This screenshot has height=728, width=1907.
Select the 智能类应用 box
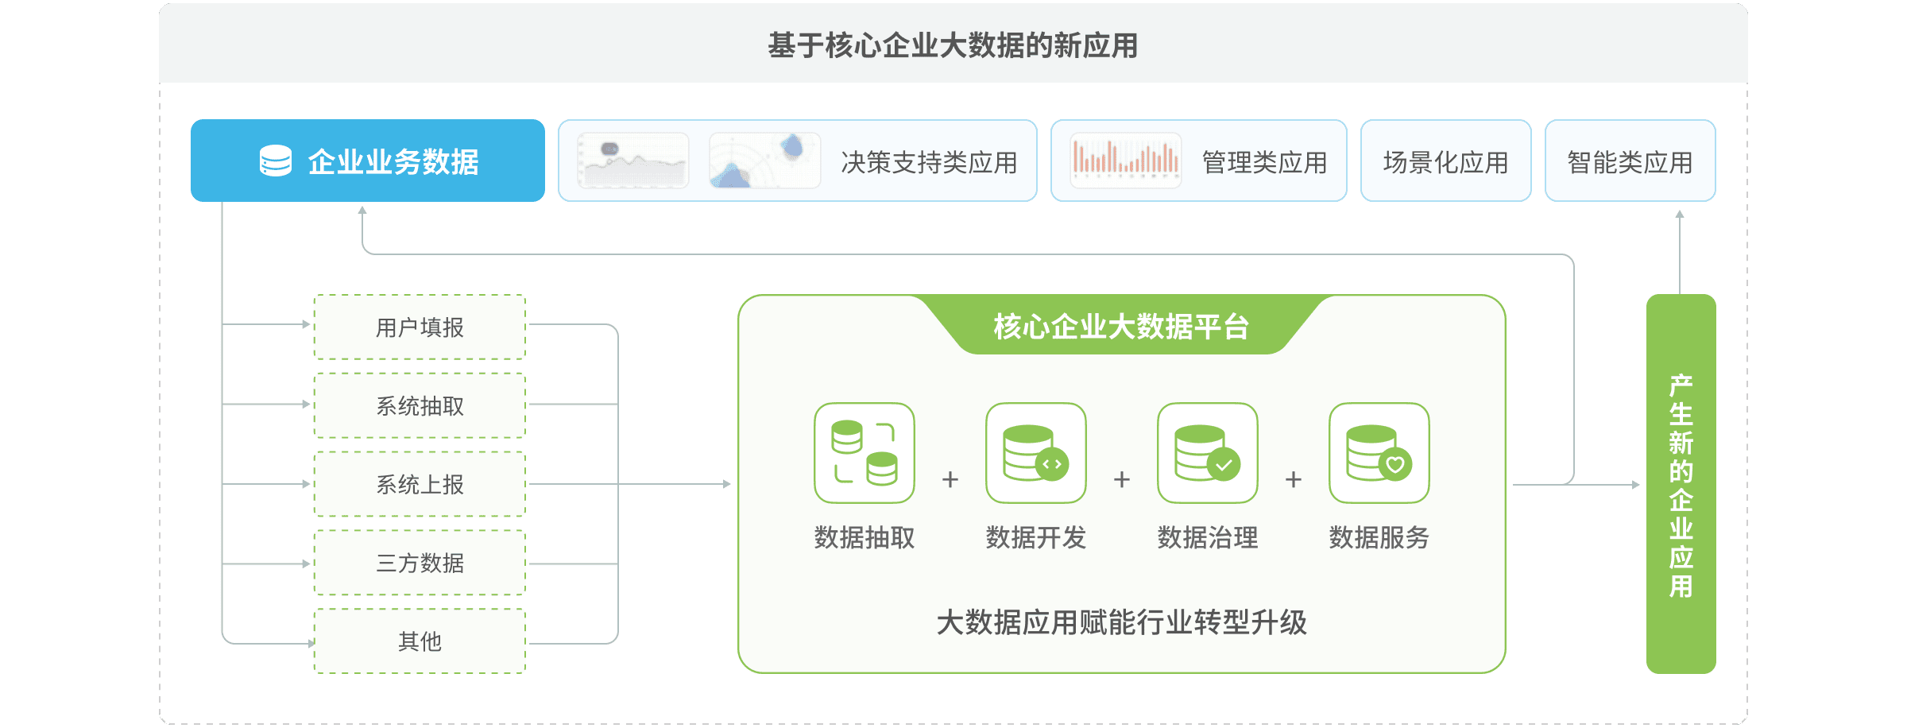tap(1630, 161)
